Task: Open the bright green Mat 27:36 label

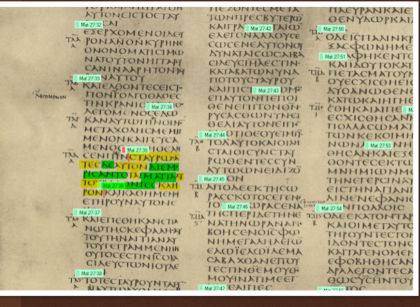Action: coord(111,185)
